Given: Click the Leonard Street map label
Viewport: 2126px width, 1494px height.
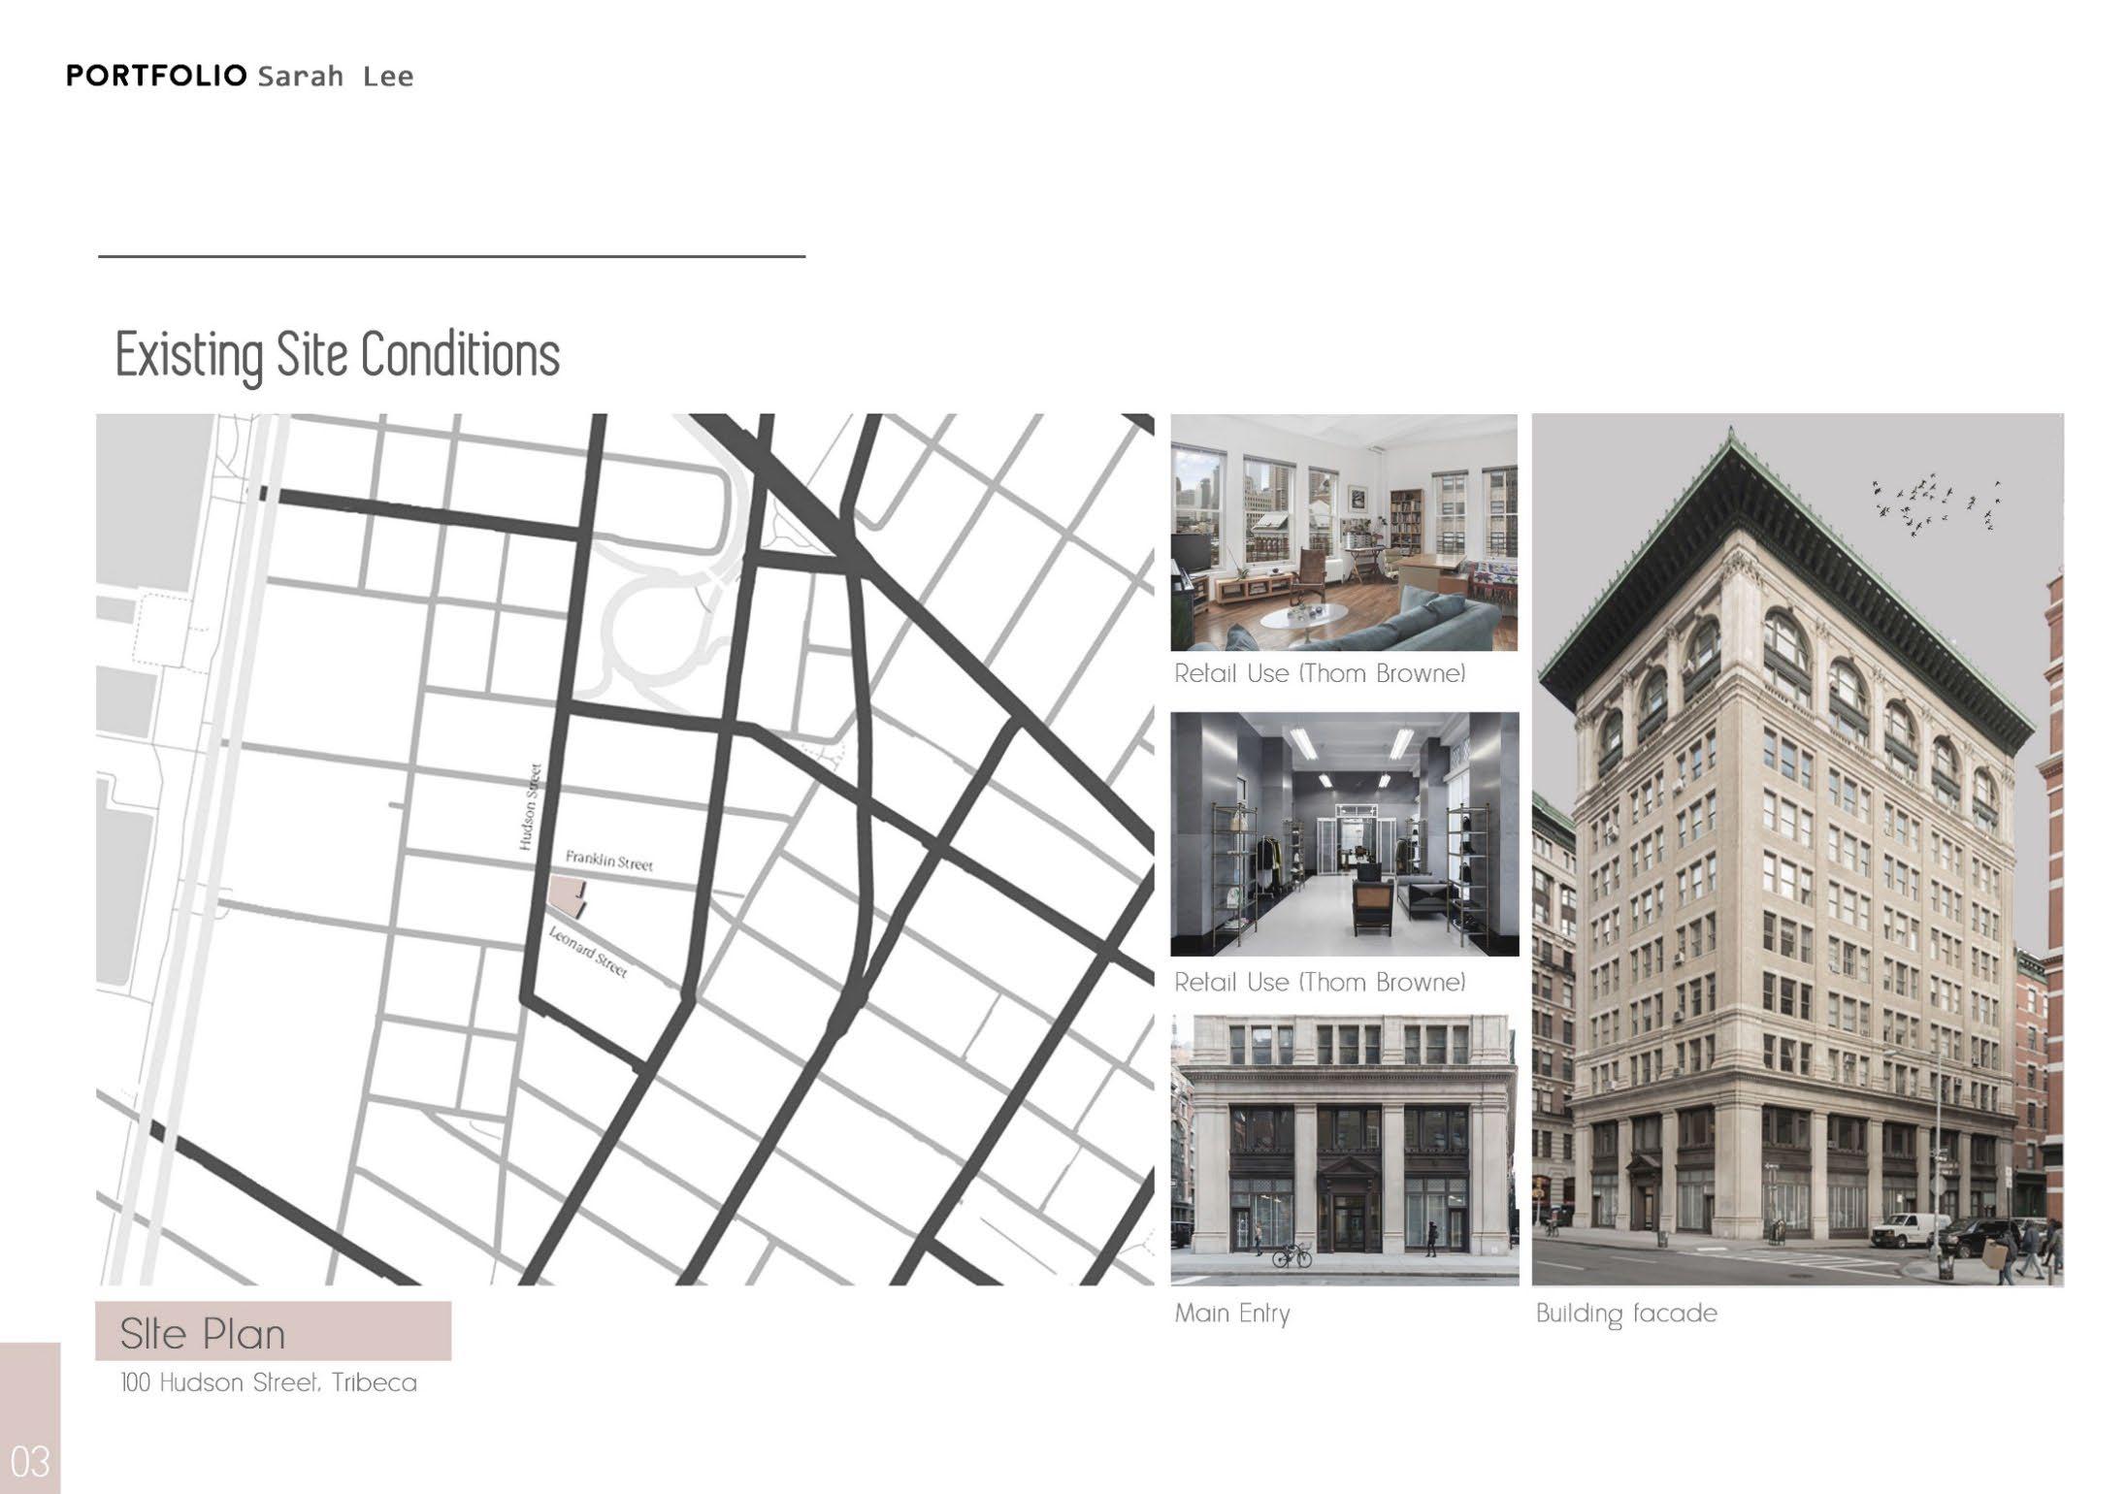Looking at the screenshot, I should pyautogui.click(x=589, y=952).
